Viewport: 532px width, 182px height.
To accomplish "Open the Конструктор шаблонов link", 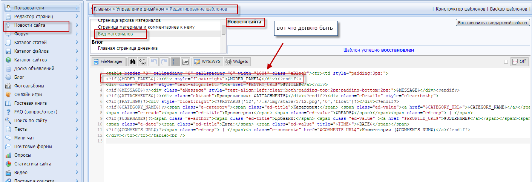I will tap(460, 9).
